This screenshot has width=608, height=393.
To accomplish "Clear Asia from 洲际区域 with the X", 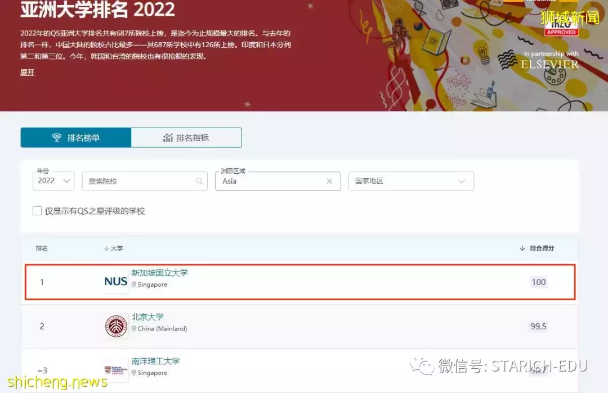I will 330,181.
